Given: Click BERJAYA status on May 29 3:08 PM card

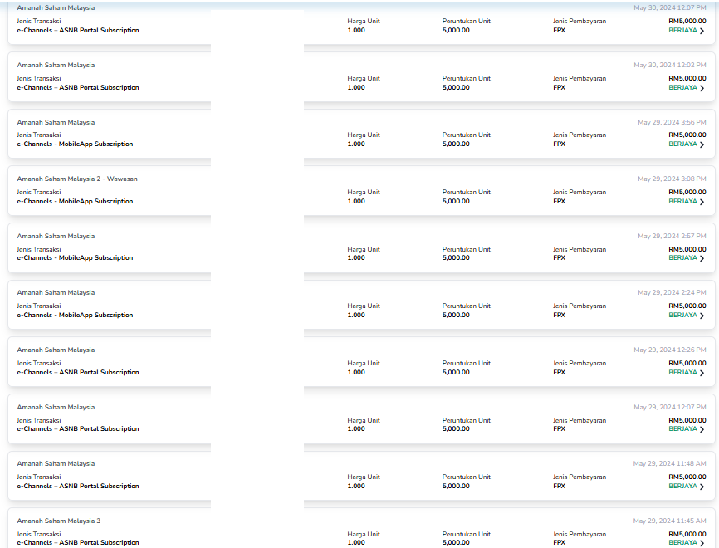Looking at the screenshot, I should point(682,201).
